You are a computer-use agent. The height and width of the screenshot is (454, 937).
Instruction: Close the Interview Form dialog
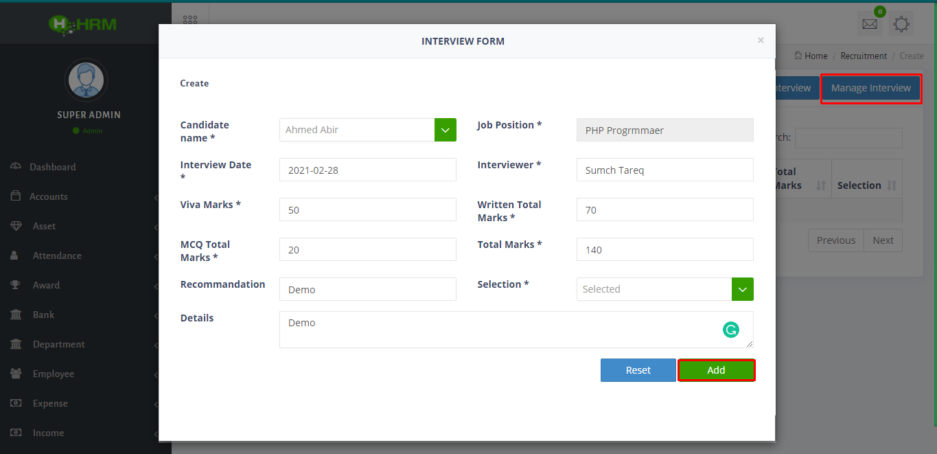tap(761, 41)
